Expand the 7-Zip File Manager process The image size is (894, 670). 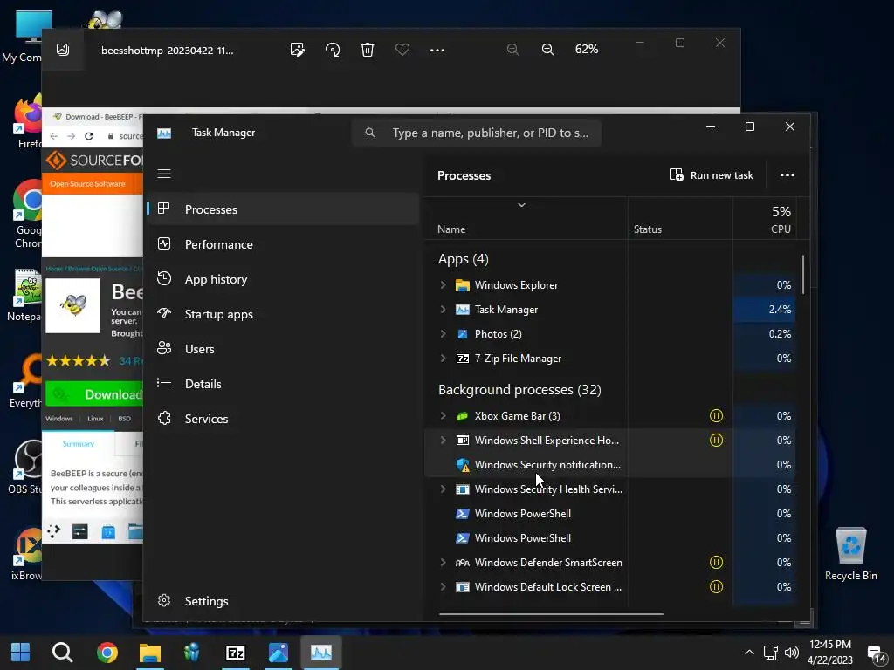pyautogui.click(x=443, y=359)
